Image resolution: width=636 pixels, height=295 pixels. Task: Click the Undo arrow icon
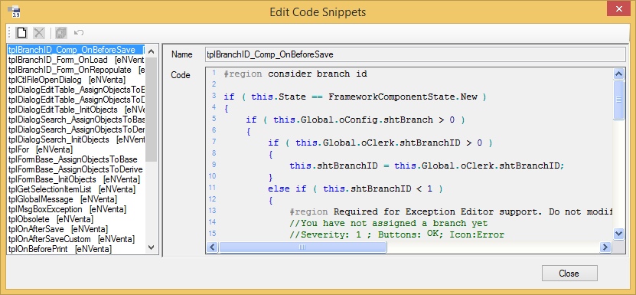(79, 32)
